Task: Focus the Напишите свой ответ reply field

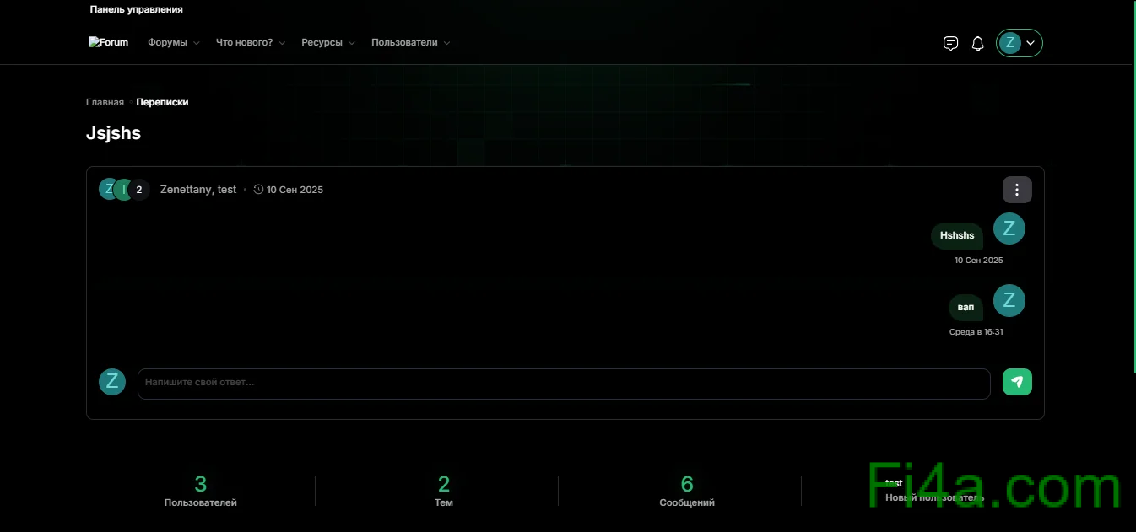Action: (x=563, y=383)
